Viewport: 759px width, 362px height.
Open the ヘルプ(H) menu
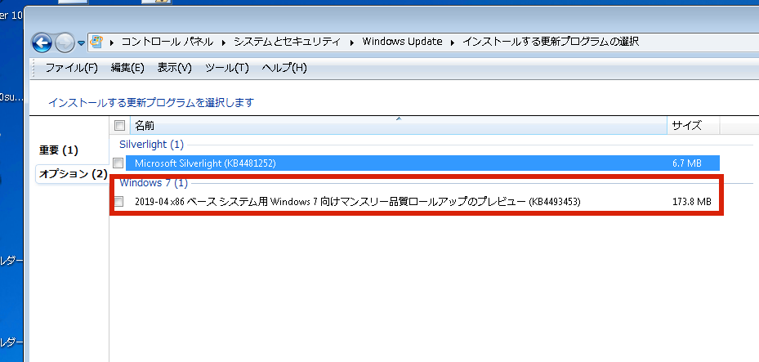(284, 68)
